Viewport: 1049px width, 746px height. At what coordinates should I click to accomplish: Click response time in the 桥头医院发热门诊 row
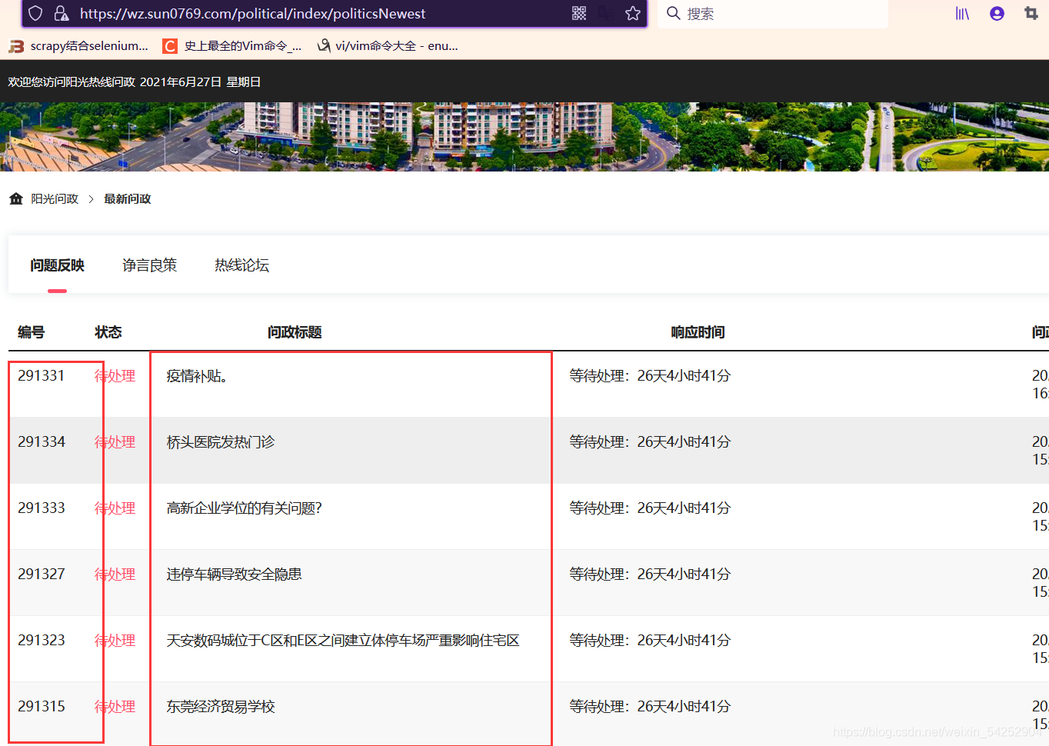pyautogui.click(x=650, y=442)
